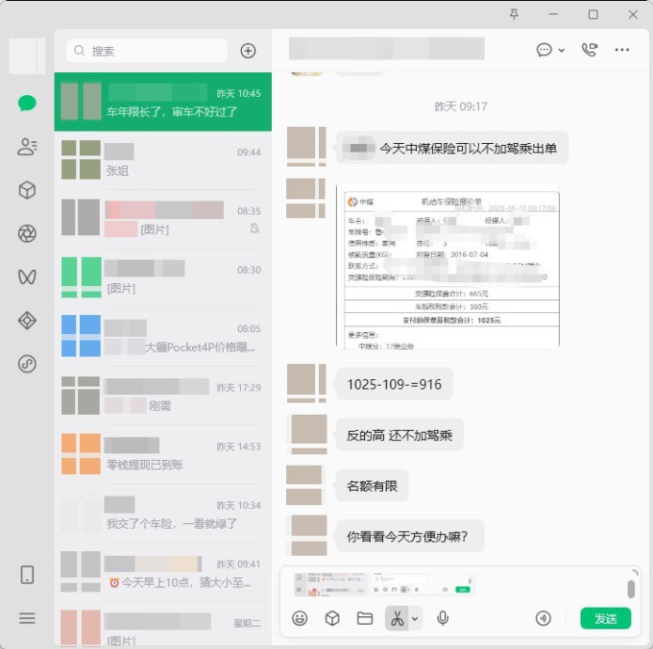Click message 反的高 还不加驾乘
Viewport: 653px width, 649px height.
[x=399, y=435]
